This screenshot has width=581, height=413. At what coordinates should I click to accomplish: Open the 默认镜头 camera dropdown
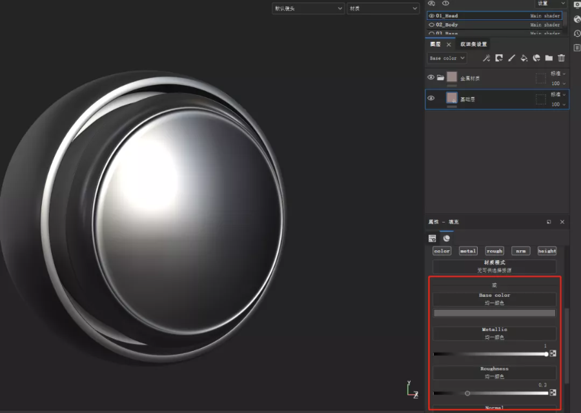[x=309, y=8]
